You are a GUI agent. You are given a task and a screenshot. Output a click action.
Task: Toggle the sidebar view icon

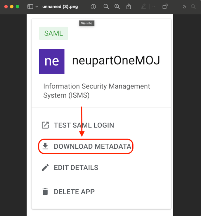click(x=30, y=7)
